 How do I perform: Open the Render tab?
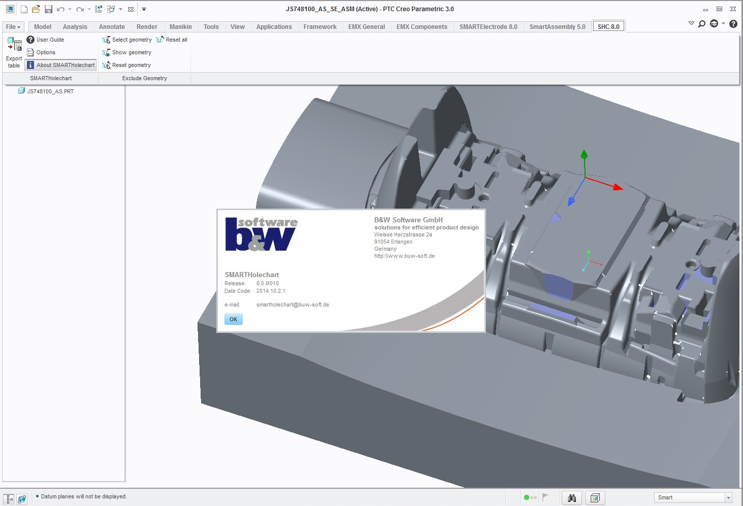click(147, 27)
